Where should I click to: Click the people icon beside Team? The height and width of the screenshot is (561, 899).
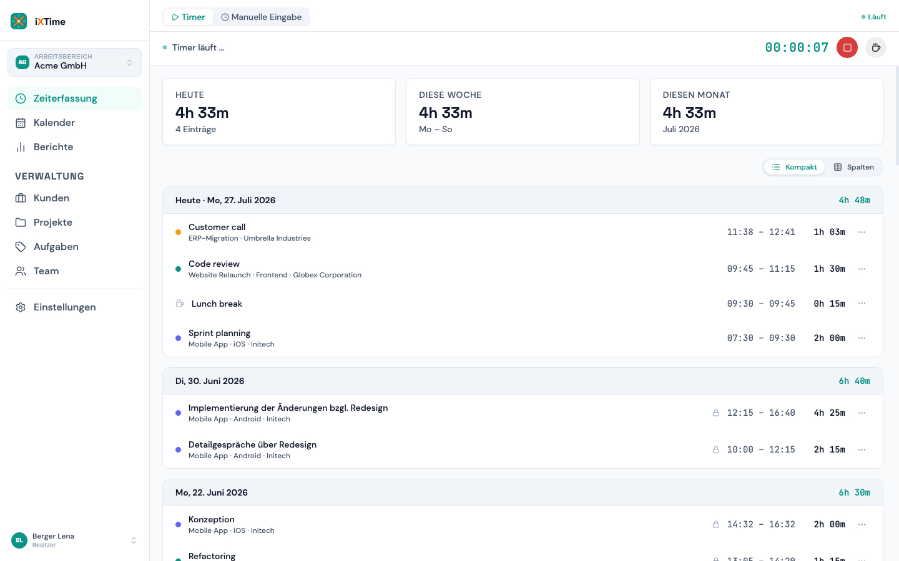[x=21, y=271]
